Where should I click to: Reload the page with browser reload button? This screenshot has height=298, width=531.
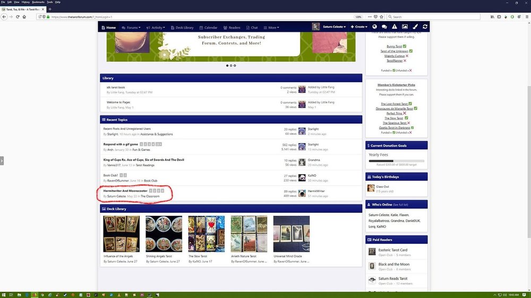pyautogui.click(x=17, y=17)
